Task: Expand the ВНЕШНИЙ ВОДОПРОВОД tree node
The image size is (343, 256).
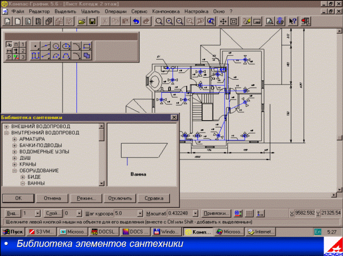Action: click(x=6, y=126)
